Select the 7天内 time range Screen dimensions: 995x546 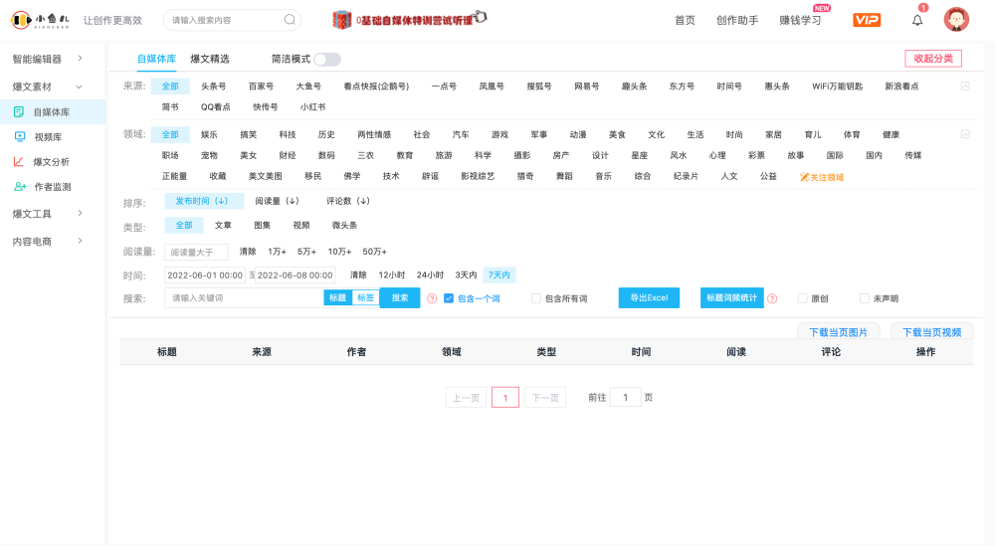pyautogui.click(x=498, y=275)
